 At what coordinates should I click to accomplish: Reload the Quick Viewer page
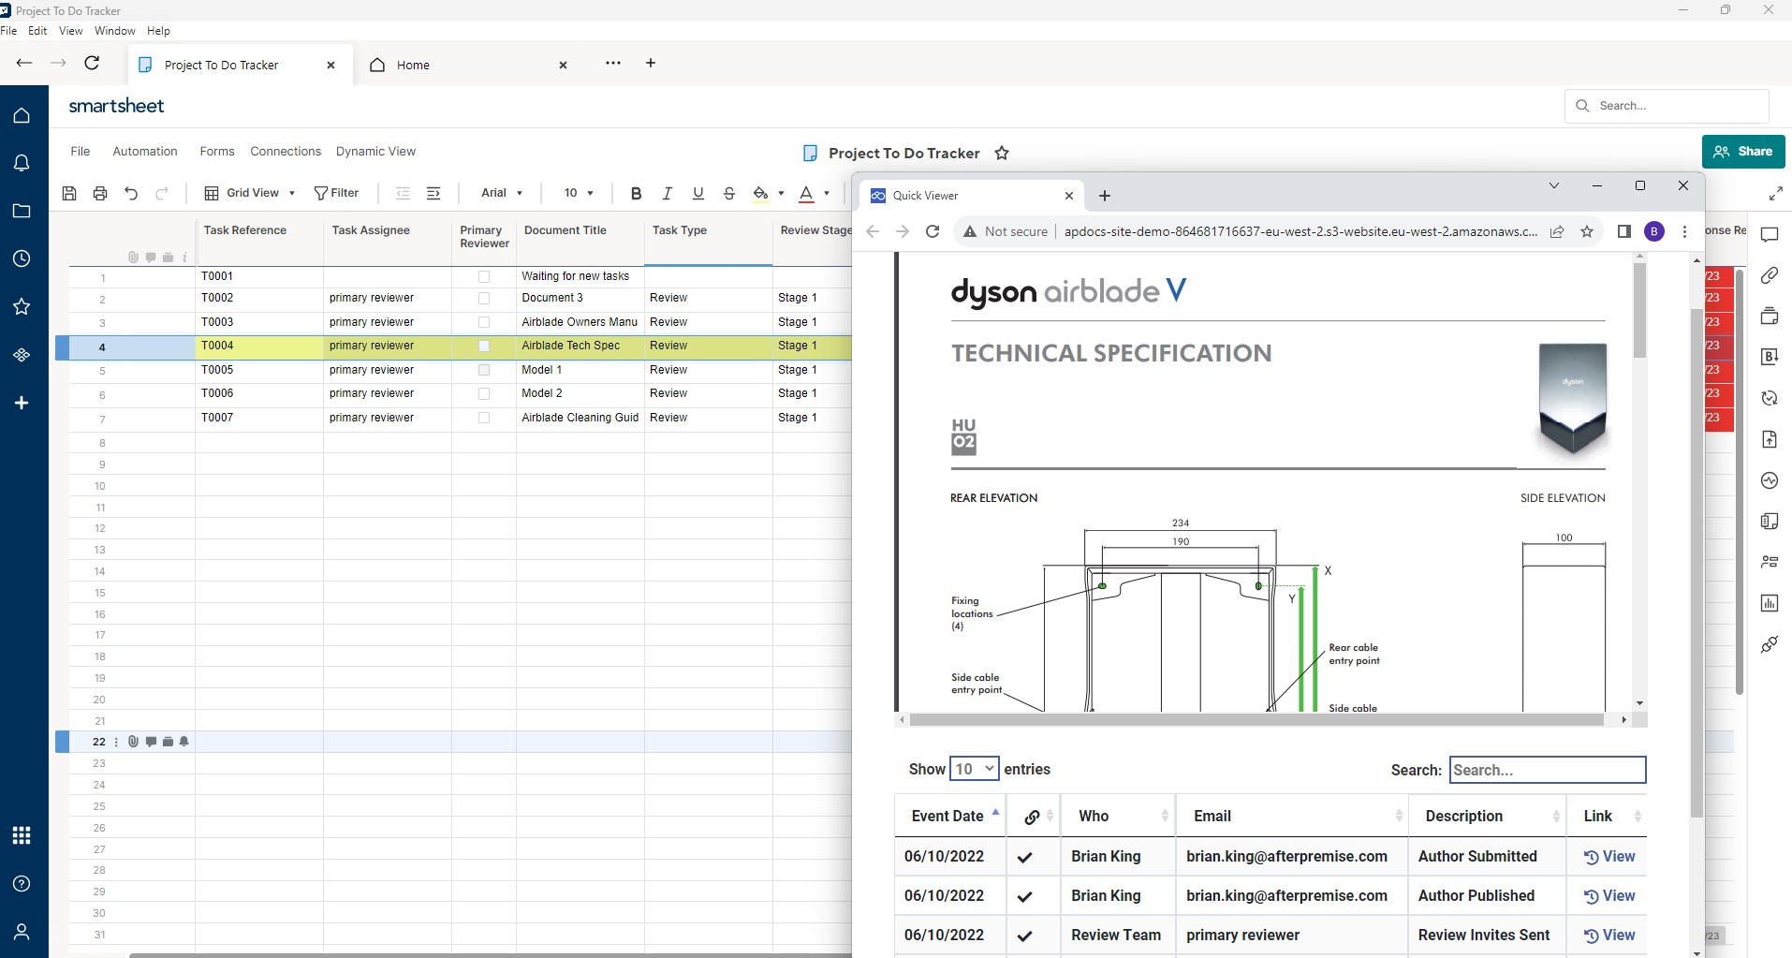click(x=933, y=231)
